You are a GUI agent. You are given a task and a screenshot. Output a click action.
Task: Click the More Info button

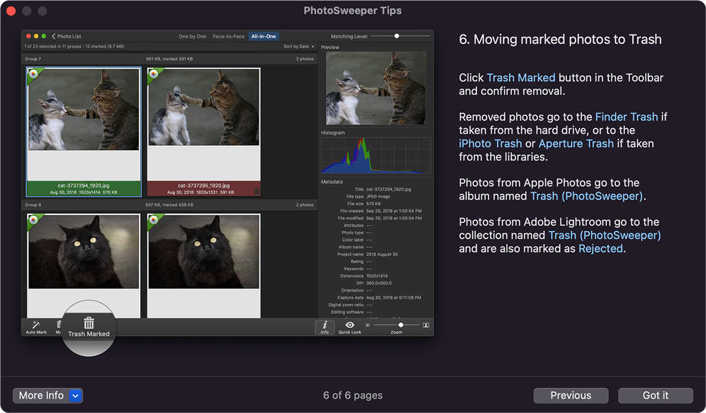pos(41,395)
